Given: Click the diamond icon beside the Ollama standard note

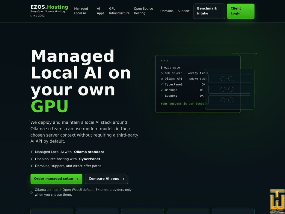Looking at the screenshot, I should tap(32, 192).
